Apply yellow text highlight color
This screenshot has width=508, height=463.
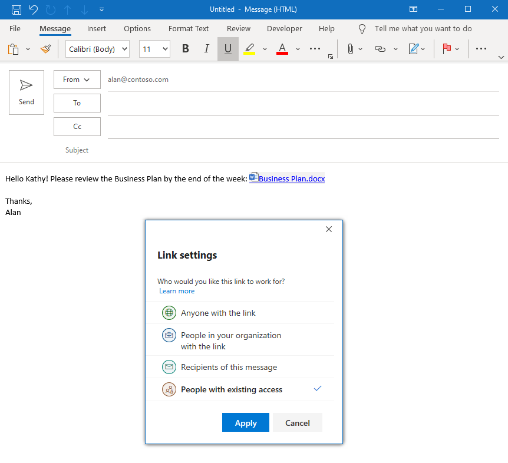coord(249,49)
